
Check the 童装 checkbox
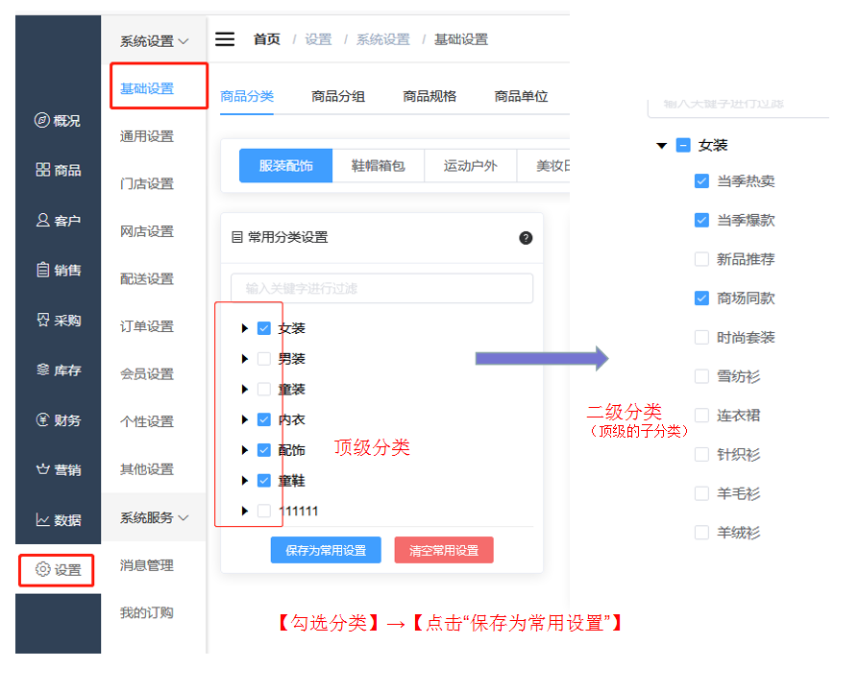(264, 390)
